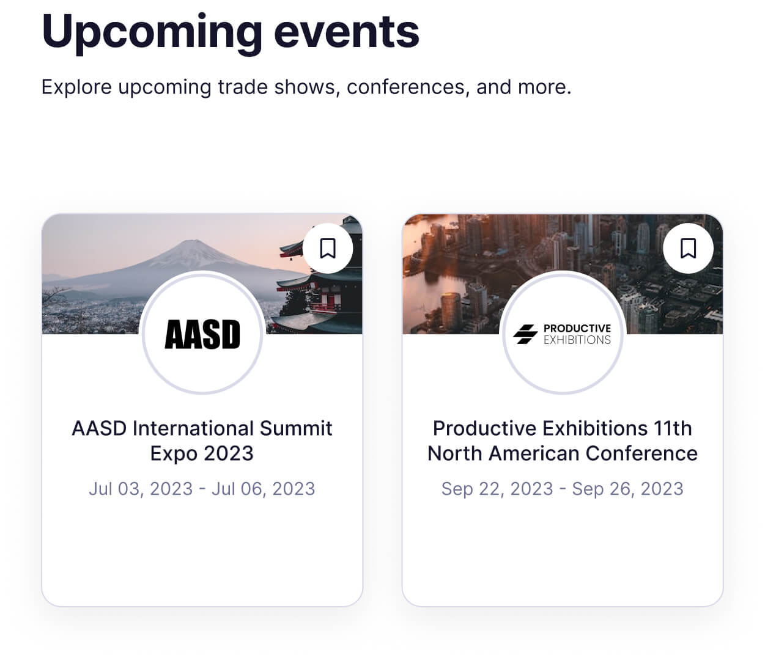
Task: Open Productive Exhibitions 11th North American Conference
Action: coord(562,440)
